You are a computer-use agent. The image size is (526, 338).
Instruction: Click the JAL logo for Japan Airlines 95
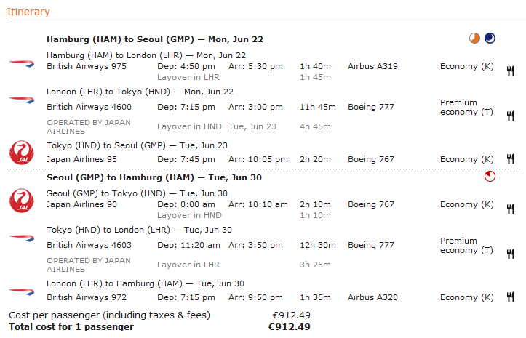pos(22,154)
